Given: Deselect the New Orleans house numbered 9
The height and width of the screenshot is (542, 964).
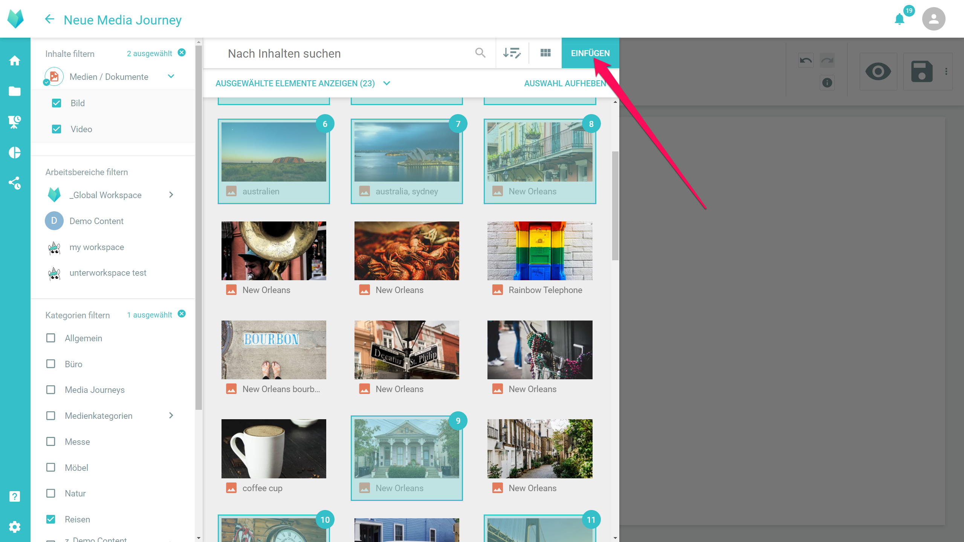Looking at the screenshot, I should point(406,458).
